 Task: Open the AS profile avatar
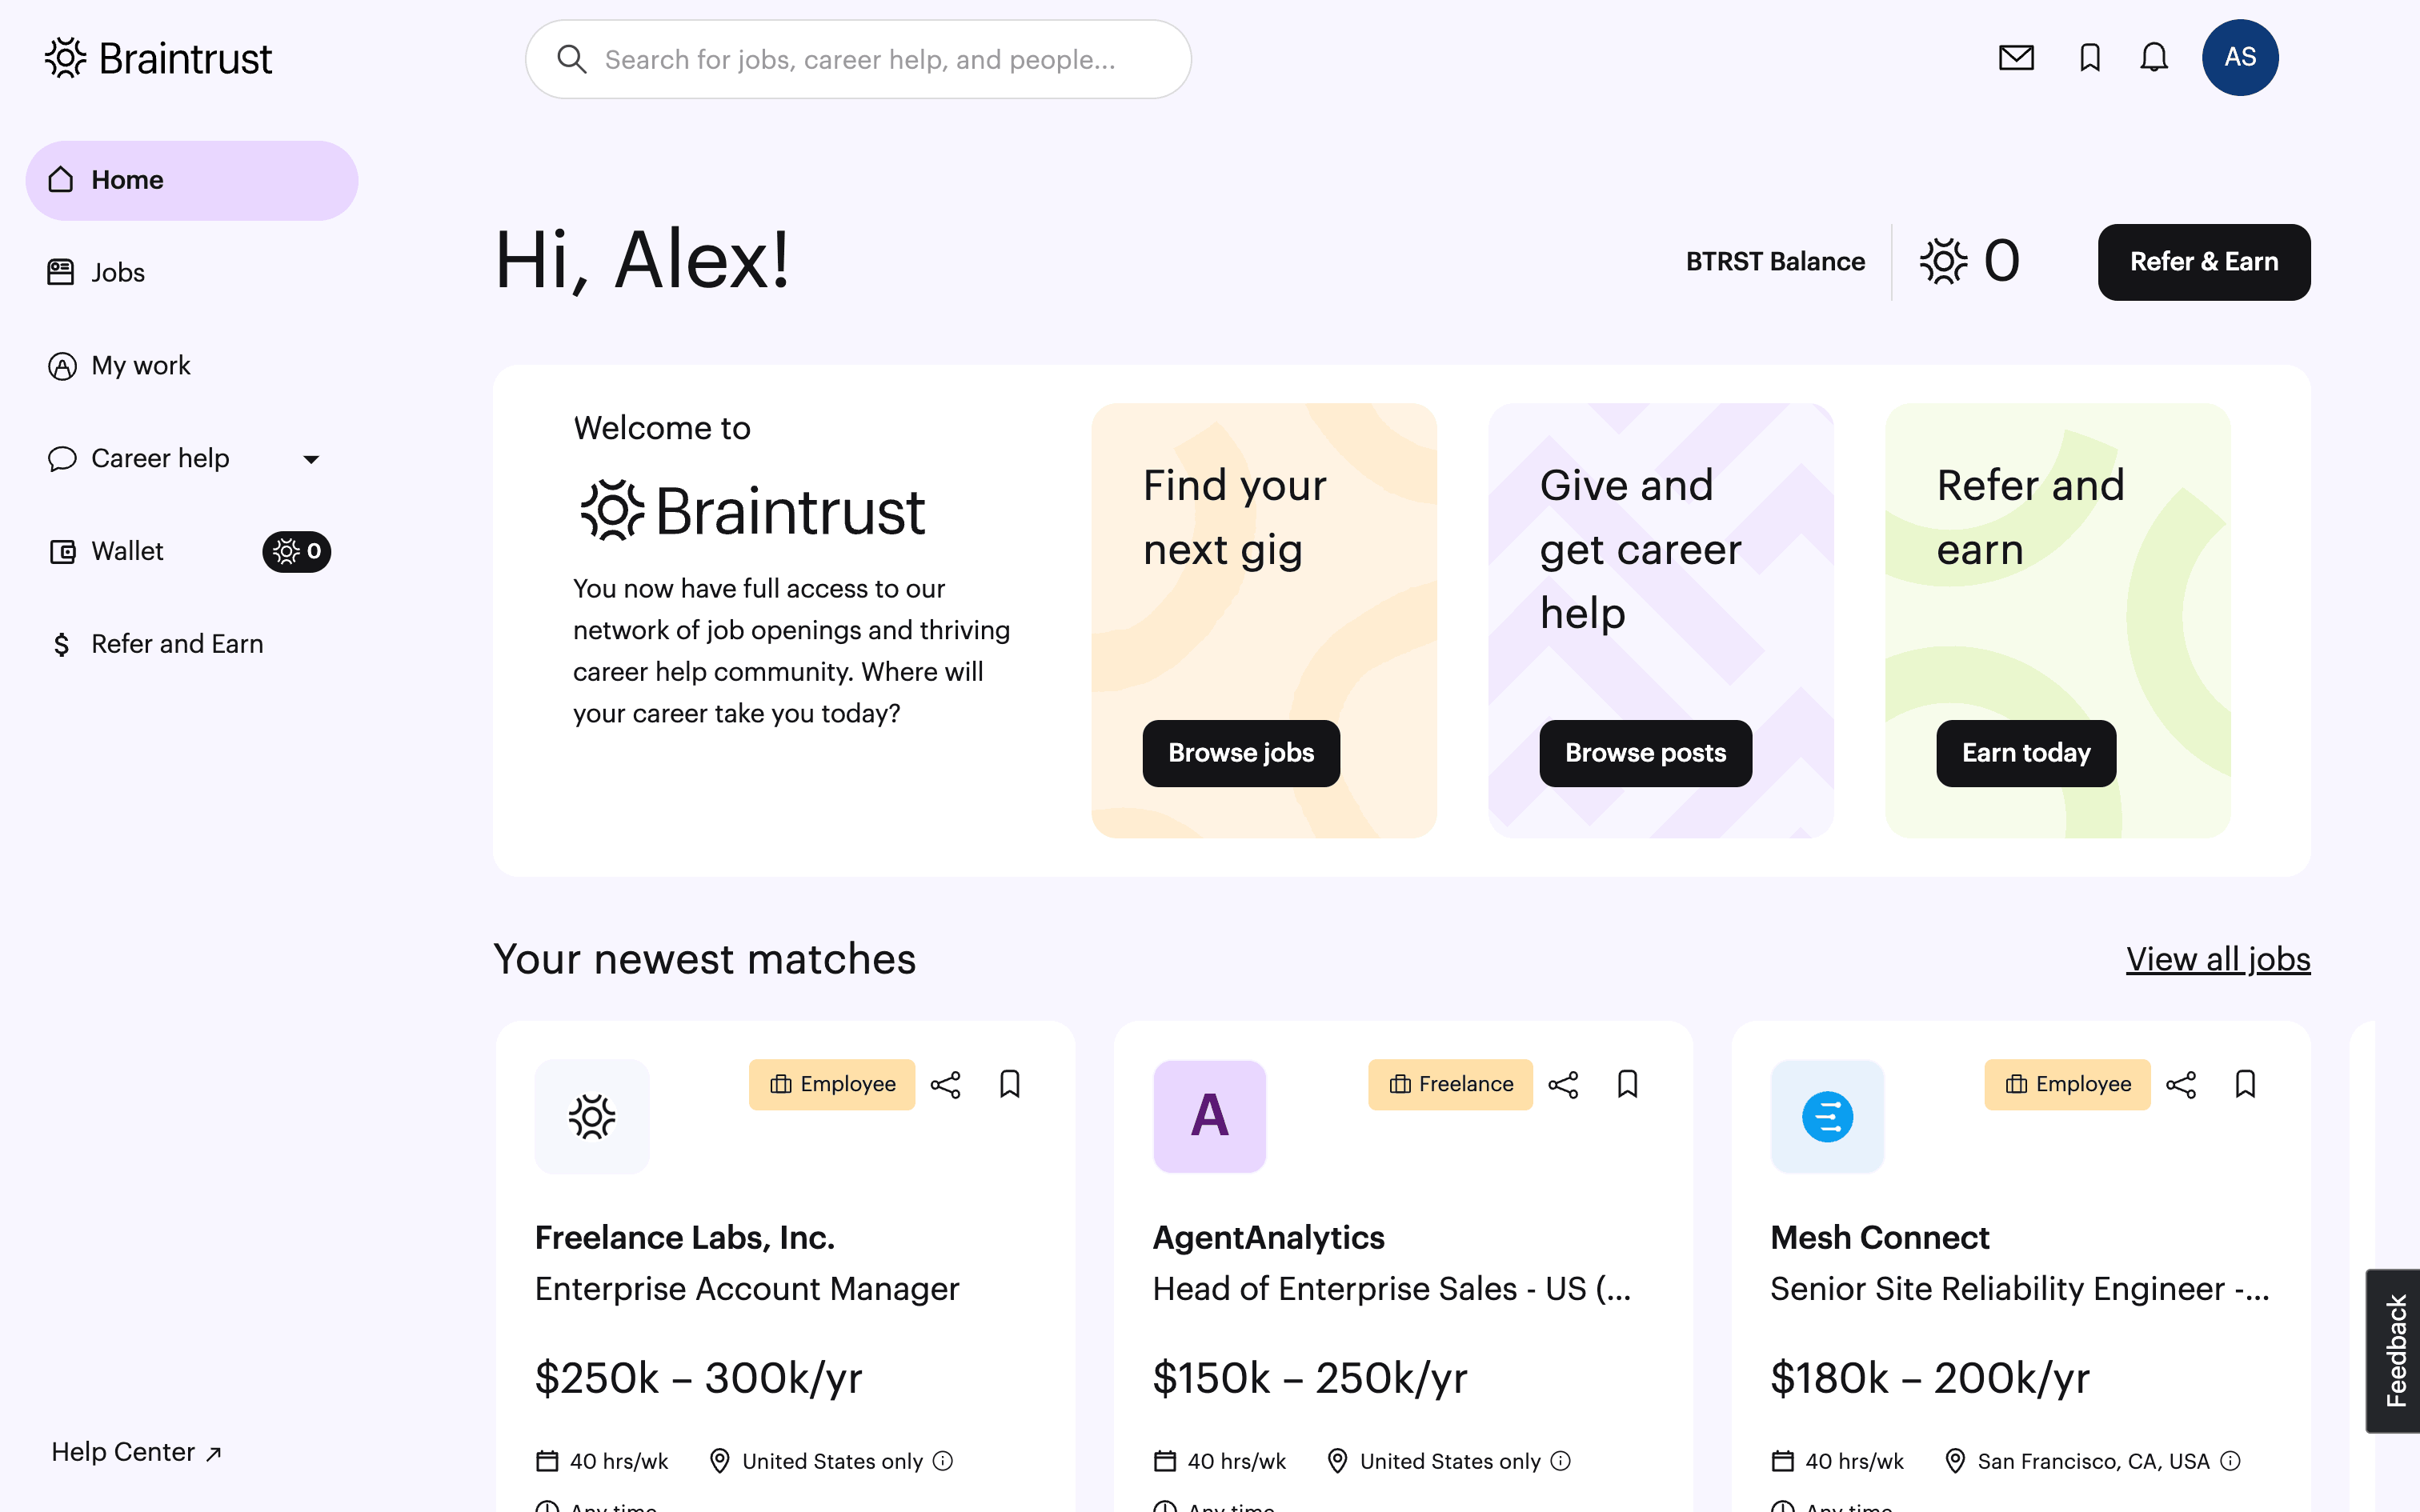click(x=2241, y=57)
